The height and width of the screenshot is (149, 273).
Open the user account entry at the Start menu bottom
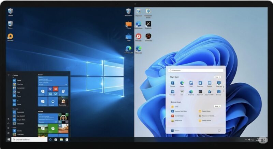(x=175, y=131)
